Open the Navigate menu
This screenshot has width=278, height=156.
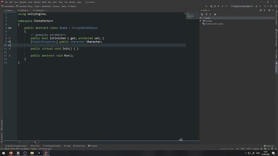(x=23, y=2)
